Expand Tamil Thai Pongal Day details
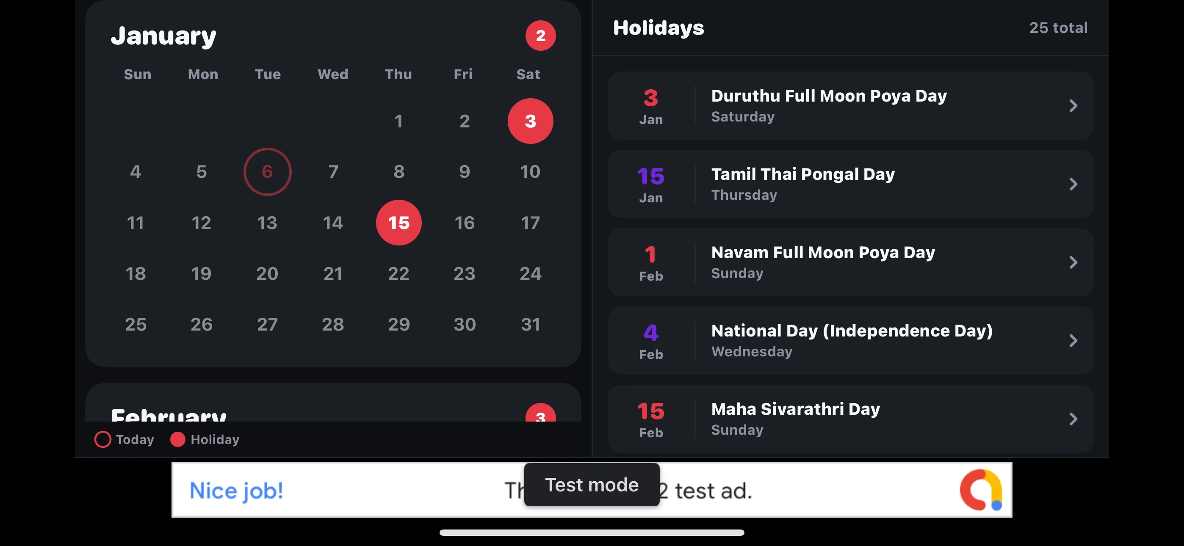Screen dimensions: 1184x546 [x=850, y=184]
